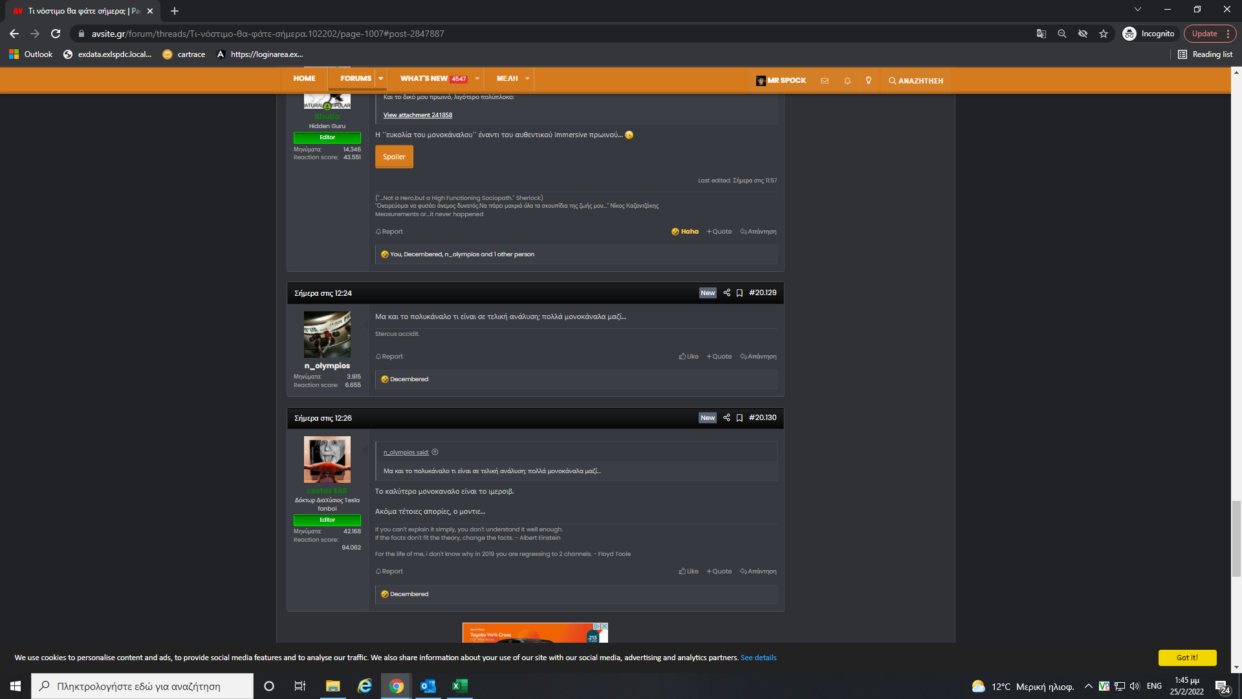Like n_olympios post #20.129
The width and height of the screenshot is (1242, 699).
click(x=688, y=357)
